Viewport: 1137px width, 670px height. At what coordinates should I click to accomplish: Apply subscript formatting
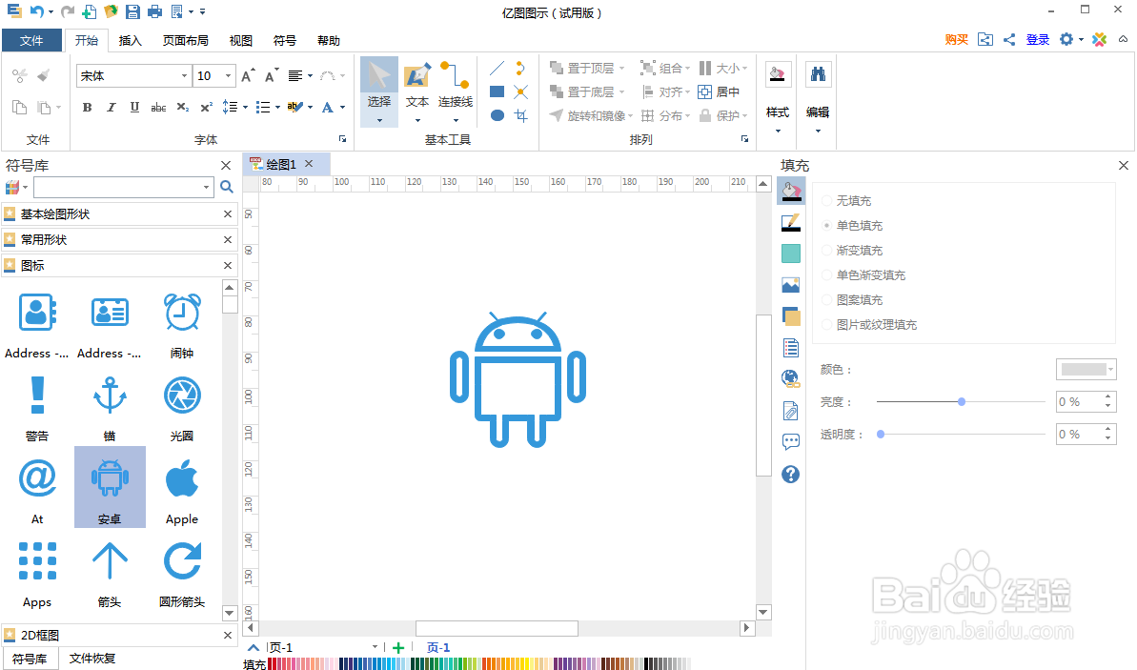183,108
